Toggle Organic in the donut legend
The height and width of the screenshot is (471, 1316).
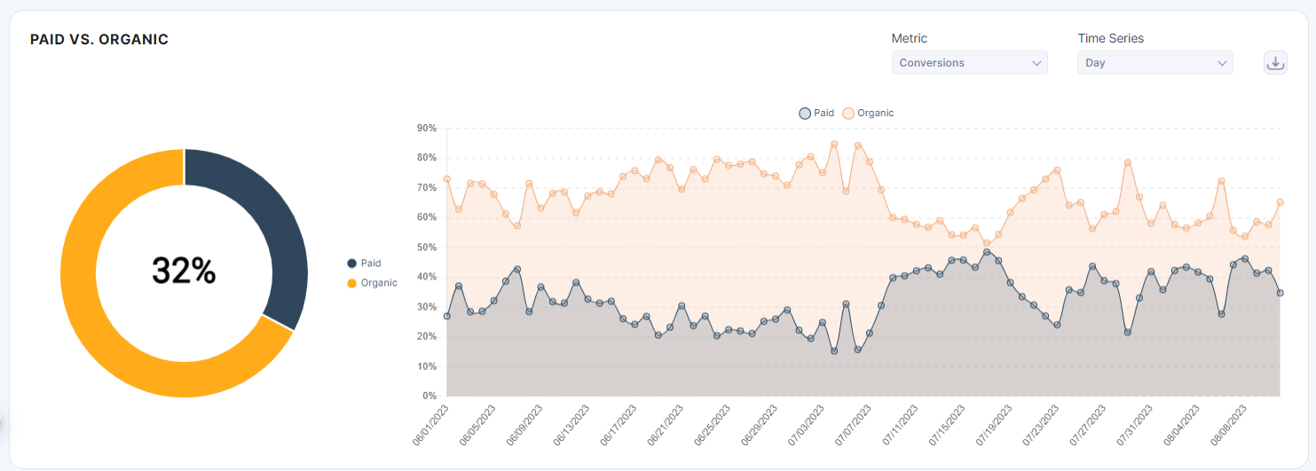pos(372,283)
